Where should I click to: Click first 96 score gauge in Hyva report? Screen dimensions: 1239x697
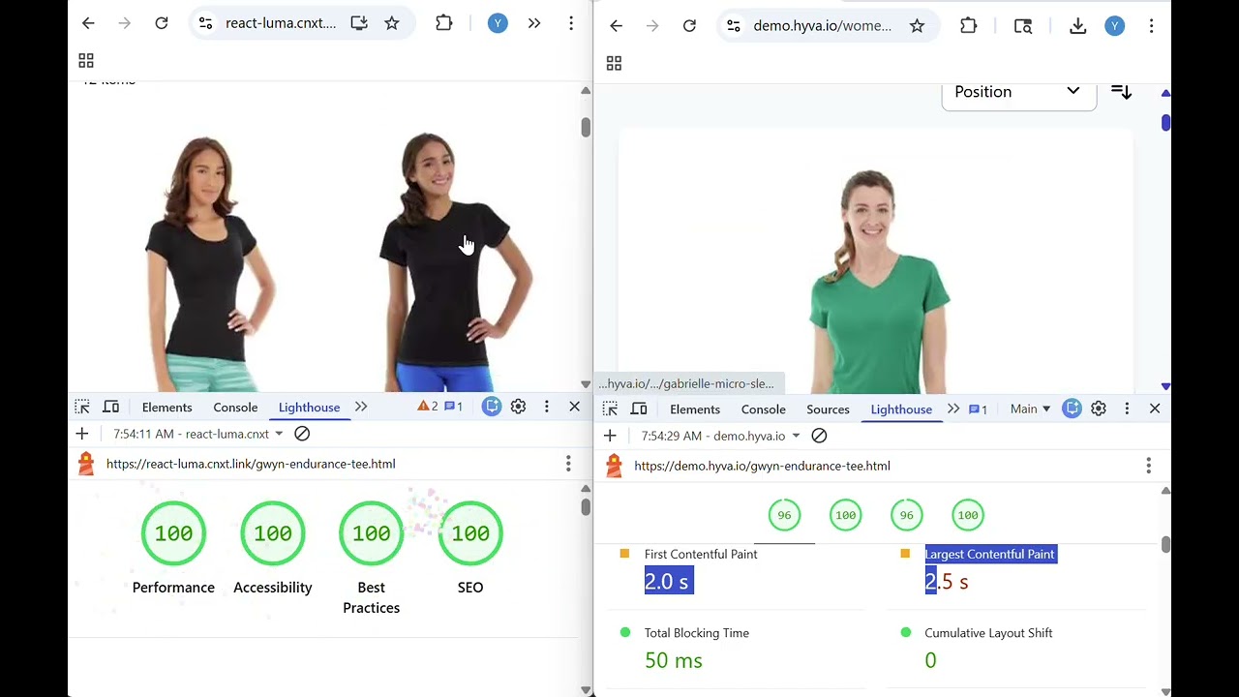(784, 515)
